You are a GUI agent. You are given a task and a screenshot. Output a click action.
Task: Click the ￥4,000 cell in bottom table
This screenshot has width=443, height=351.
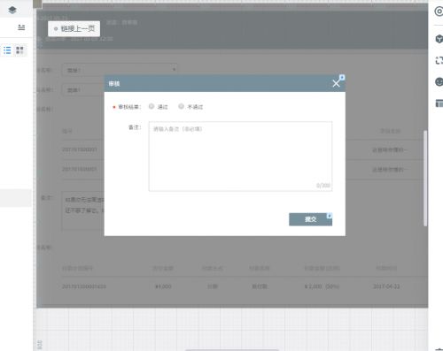tap(163, 286)
